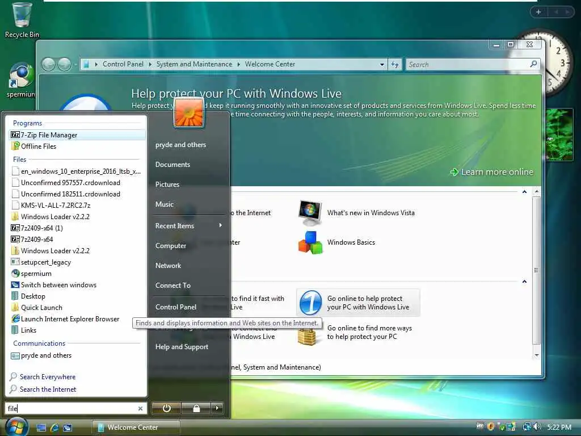This screenshot has height=436, width=581.
Task: Select Welcome Center taskbar button
Action: pos(136,427)
